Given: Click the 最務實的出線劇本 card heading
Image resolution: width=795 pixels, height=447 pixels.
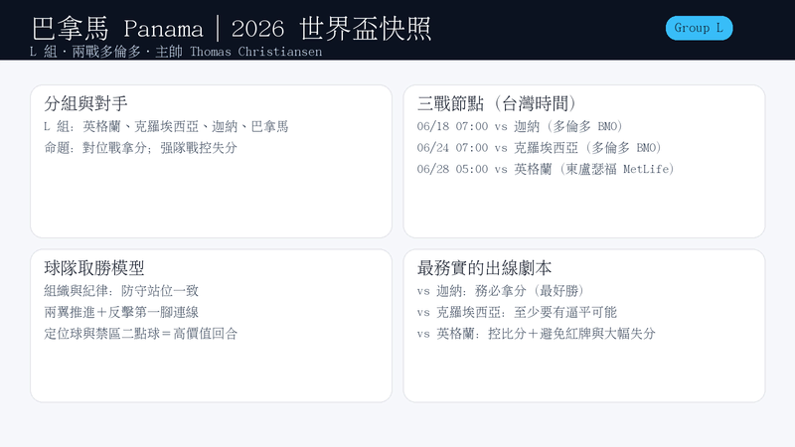Looking at the screenshot, I should coord(484,268).
